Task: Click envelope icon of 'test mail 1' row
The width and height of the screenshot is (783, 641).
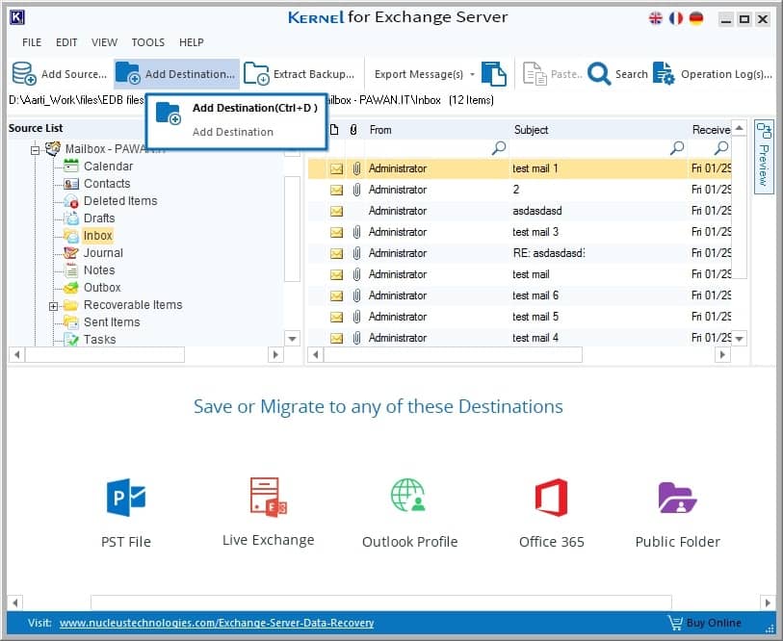Action: point(336,168)
